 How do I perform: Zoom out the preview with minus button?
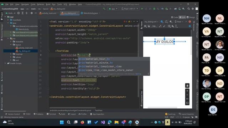[x=187, y=95]
